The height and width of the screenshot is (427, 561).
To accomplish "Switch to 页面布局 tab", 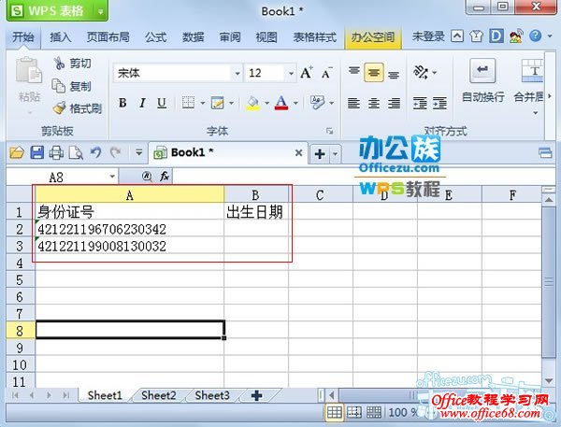I will point(108,36).
